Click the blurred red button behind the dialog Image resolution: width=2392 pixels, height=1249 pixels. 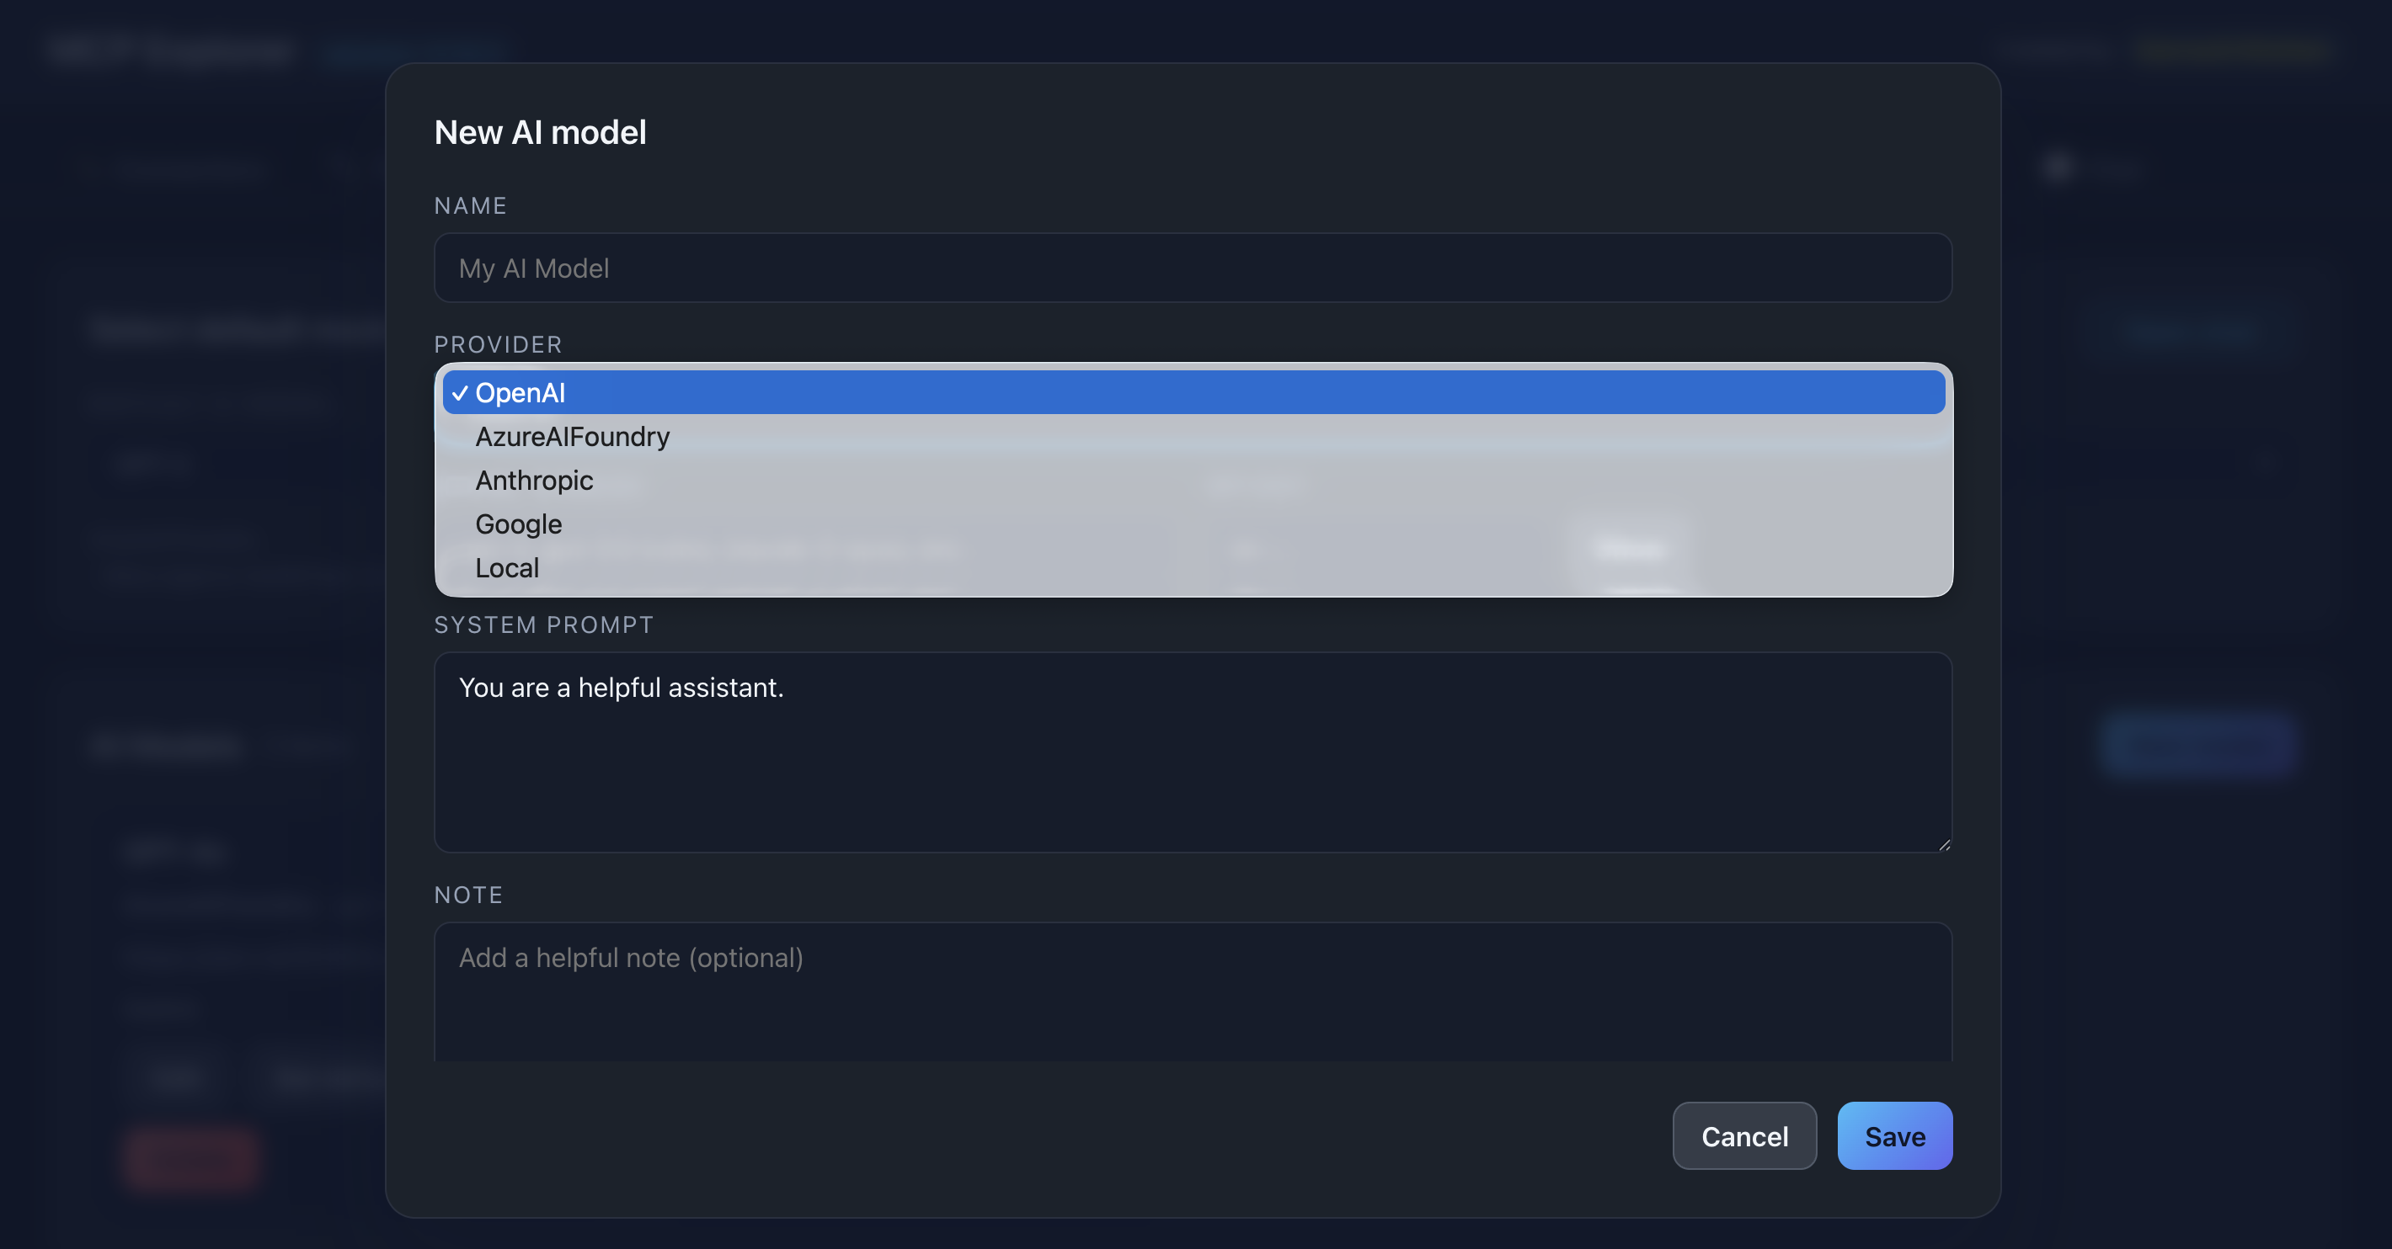(x=191, y=1158)
